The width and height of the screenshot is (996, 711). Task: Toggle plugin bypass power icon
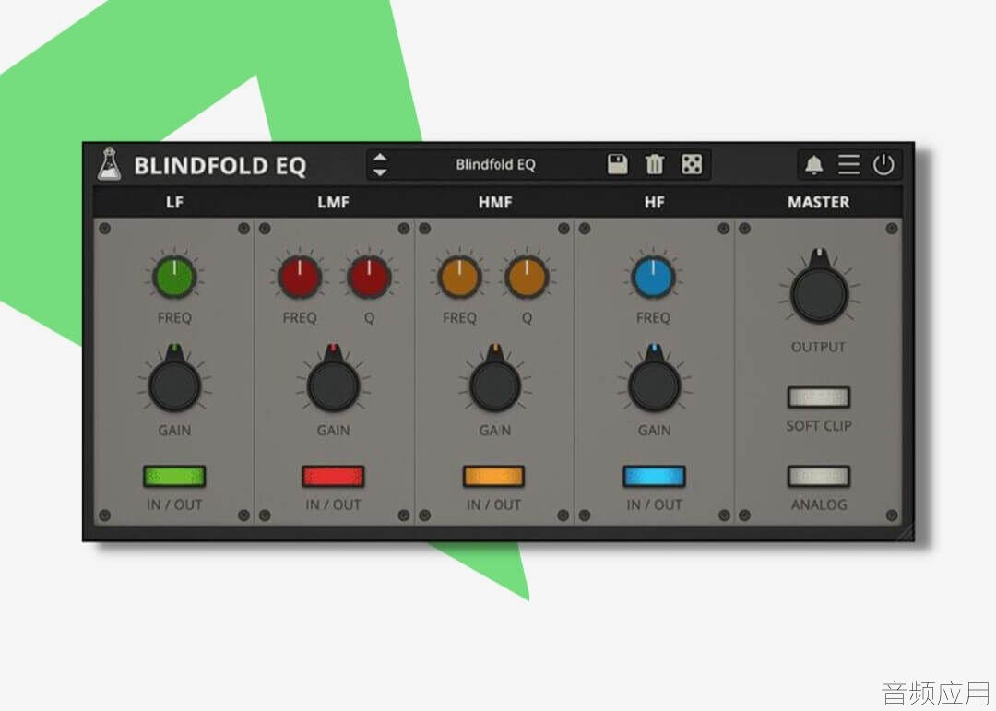coord(883,164)
